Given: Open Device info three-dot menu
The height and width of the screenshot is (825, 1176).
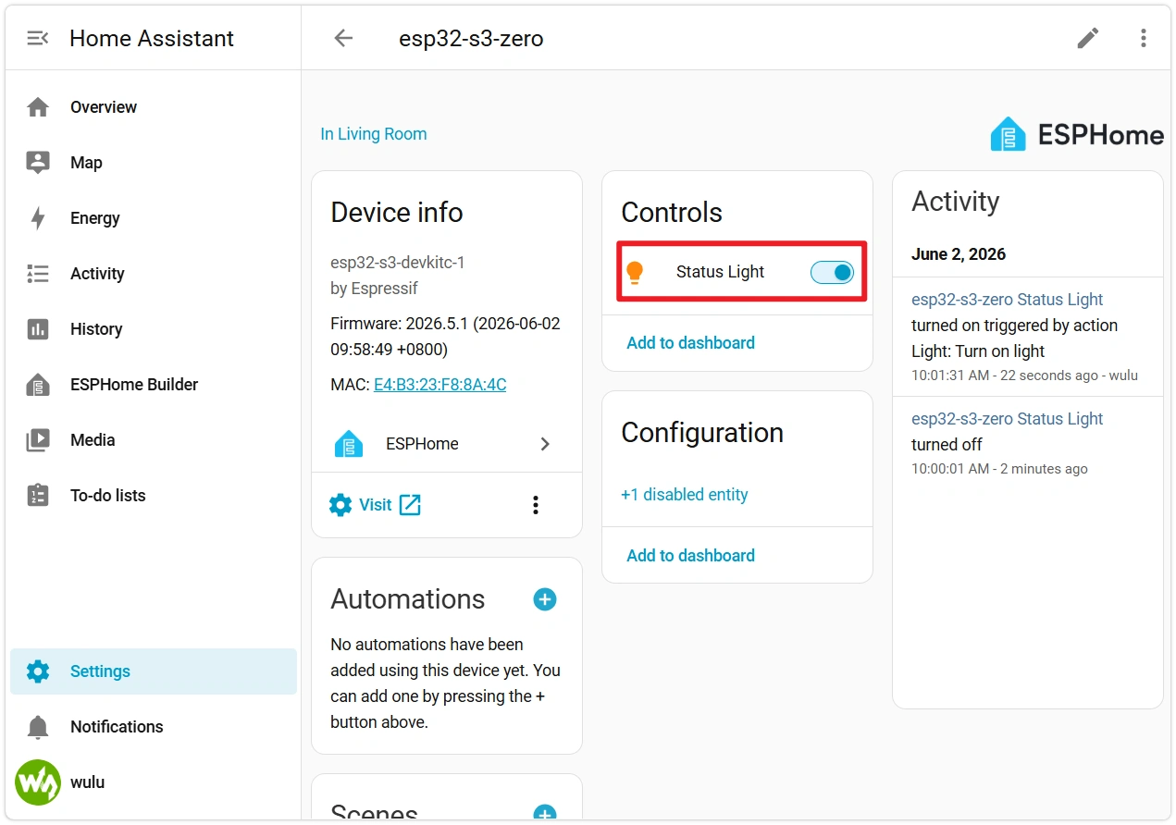Looking at the screenshot, I should point(535,505).
